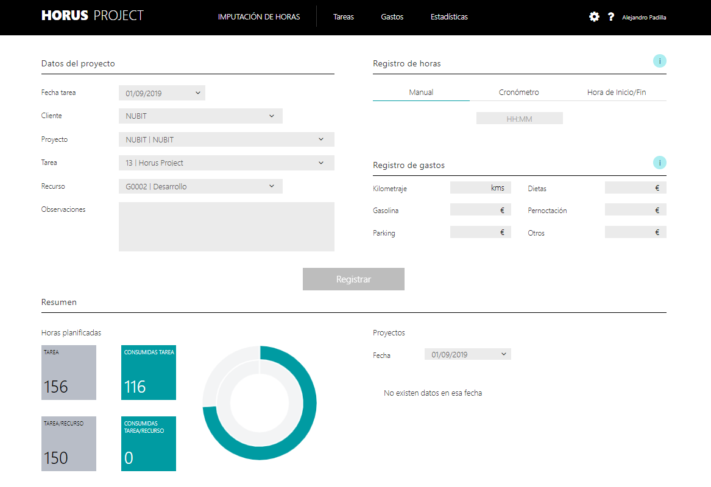Click the teal donut chart ring
Viewport: 711px width, 487px height.
pyautogui.click(x=308, y=403)
